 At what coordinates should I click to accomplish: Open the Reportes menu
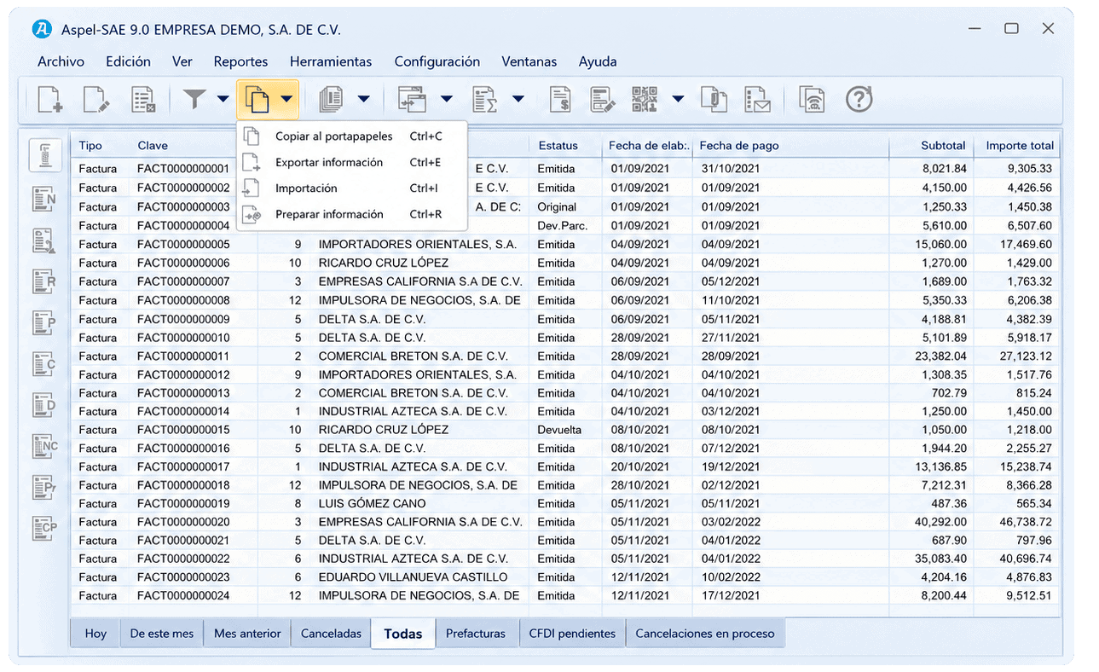click(241, 61)
